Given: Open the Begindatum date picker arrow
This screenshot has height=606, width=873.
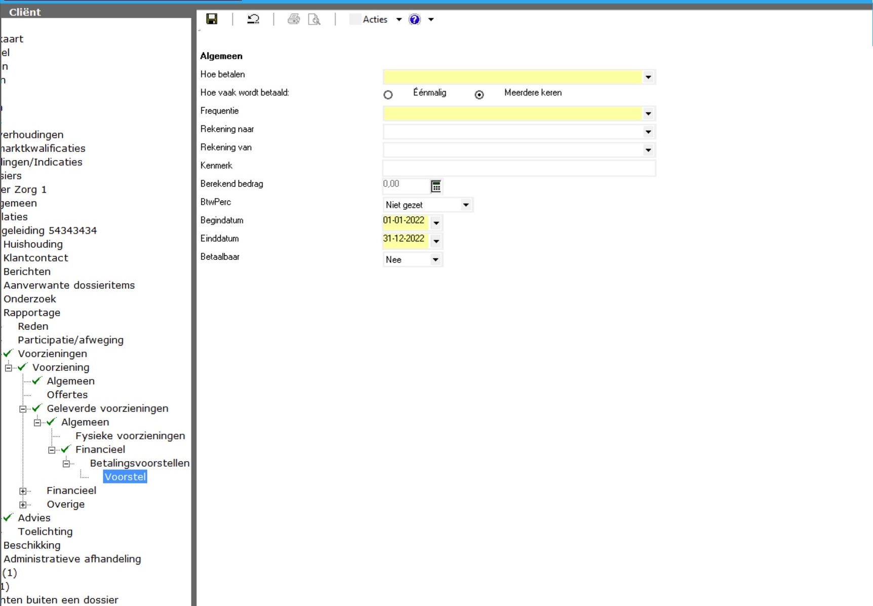Looking at the screenshot, I should (x=436, y=223).
